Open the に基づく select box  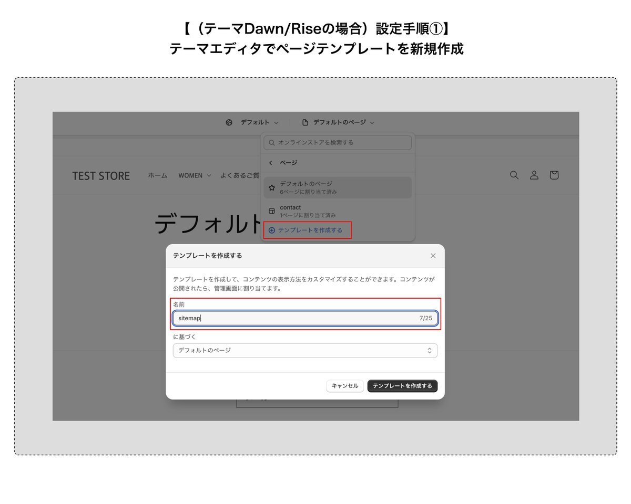pos(305,350)
